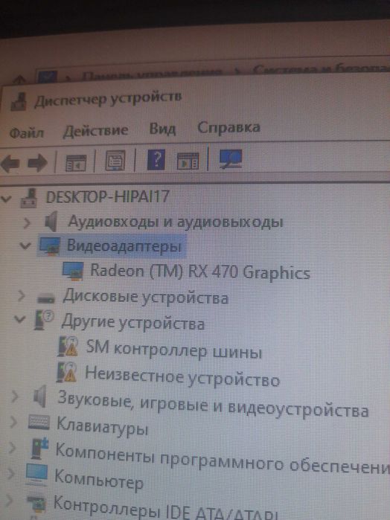This screenshot has width=390, height=520.
Task: Select the Дисковые устройства label
Action: pyautogui.click(x=146, y=296)
